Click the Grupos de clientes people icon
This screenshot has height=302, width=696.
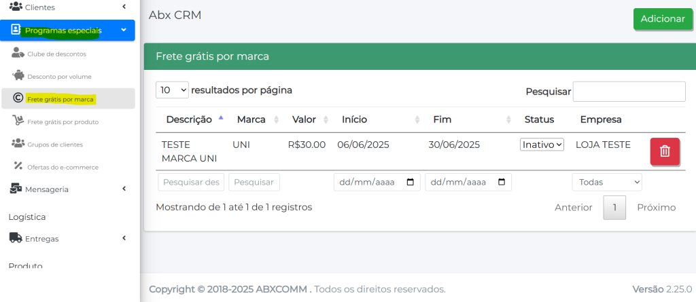(x=18, y=144)
